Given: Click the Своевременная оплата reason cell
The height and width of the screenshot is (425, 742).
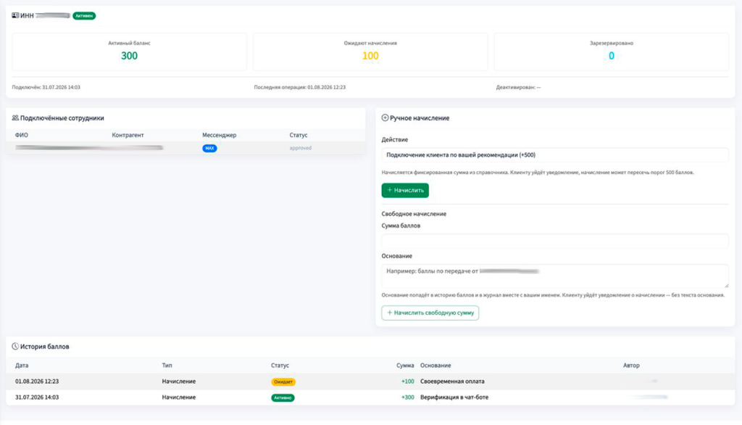Looking at the screenshot, I should click(x=452, y=381).
